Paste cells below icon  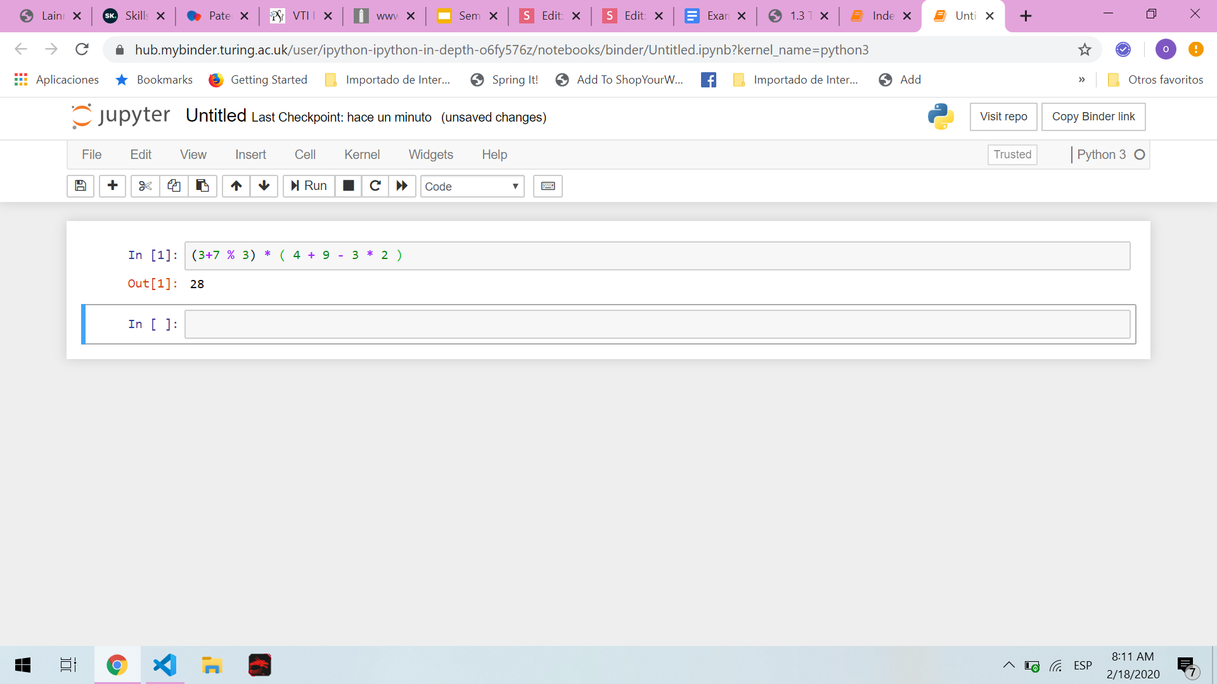[202, 186]
